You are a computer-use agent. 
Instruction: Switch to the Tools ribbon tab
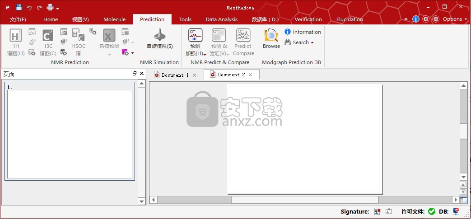185,19
